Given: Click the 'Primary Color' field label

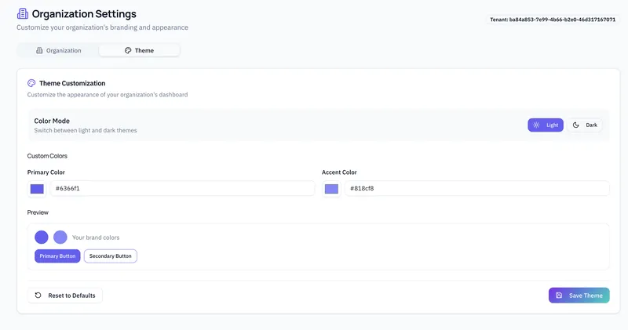Looking at the screenshot, I should tap(46, 172).
